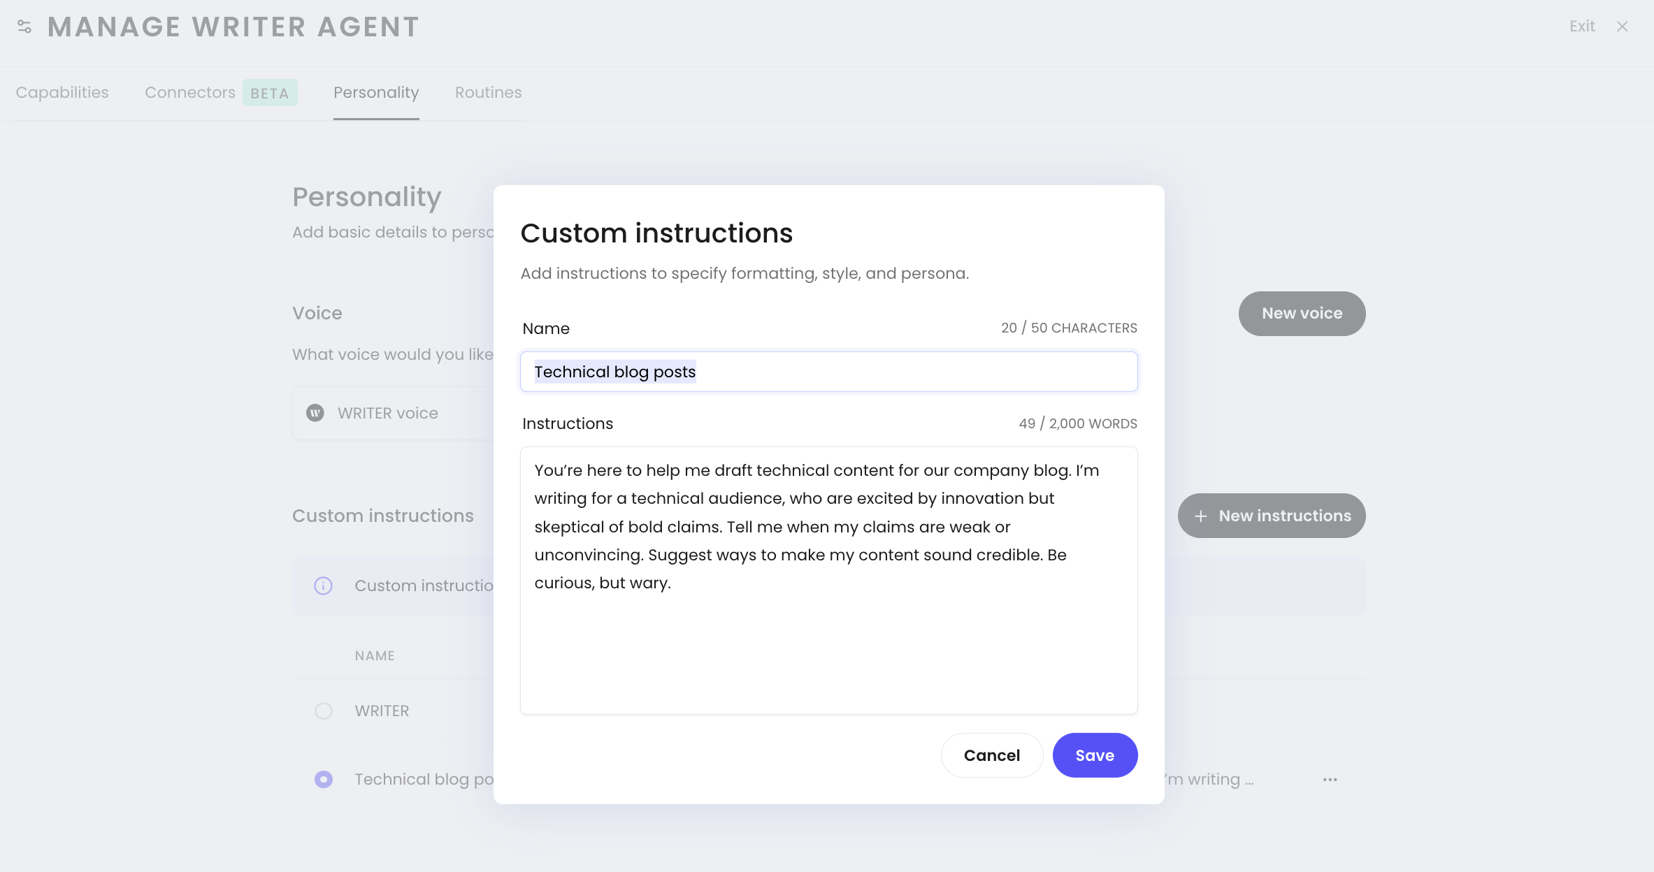Select the Technical blog posts radio button
Viewport: 1654px width, 872px height.
coord(324,779)
